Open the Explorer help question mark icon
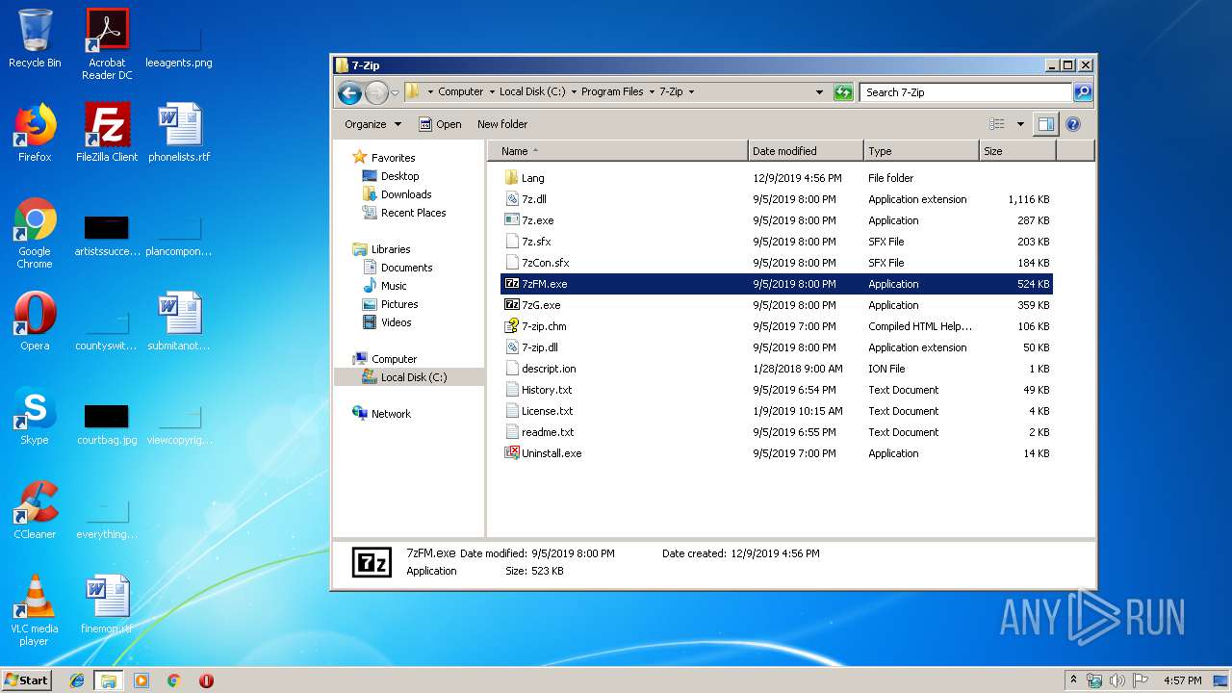 (x=1073, y=124)
